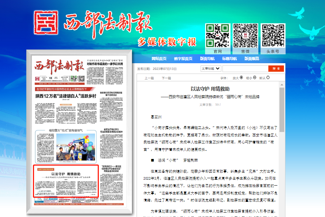Click the subtitle about 临潼区人民检察院
Screen dimensions: 325x217
[x=210, y=97]
